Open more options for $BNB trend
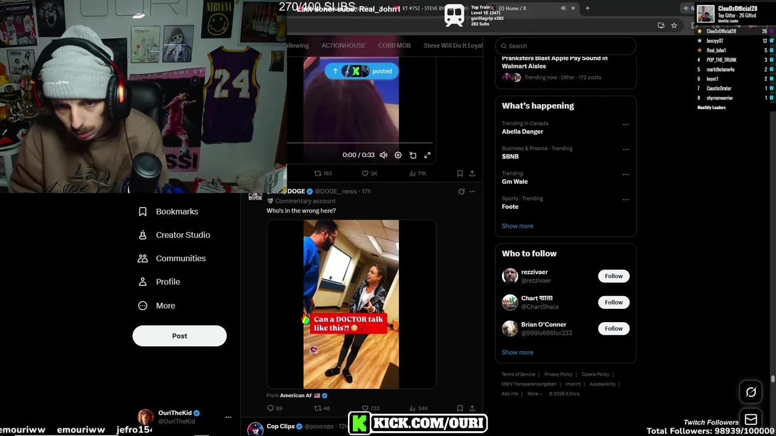Screen dimensions: 776x436 (x=626, y=150)
